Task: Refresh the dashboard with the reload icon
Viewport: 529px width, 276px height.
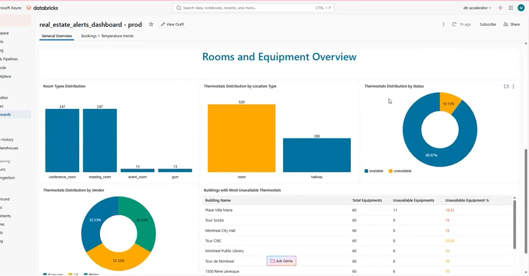Action: coord(453,24)
